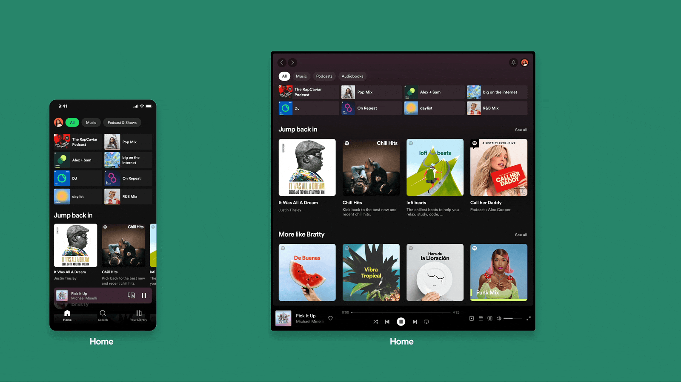Open profile avatar in desktop view
Image resolution: width=681 pixels, height=382 pixels.
click(525, 62)
